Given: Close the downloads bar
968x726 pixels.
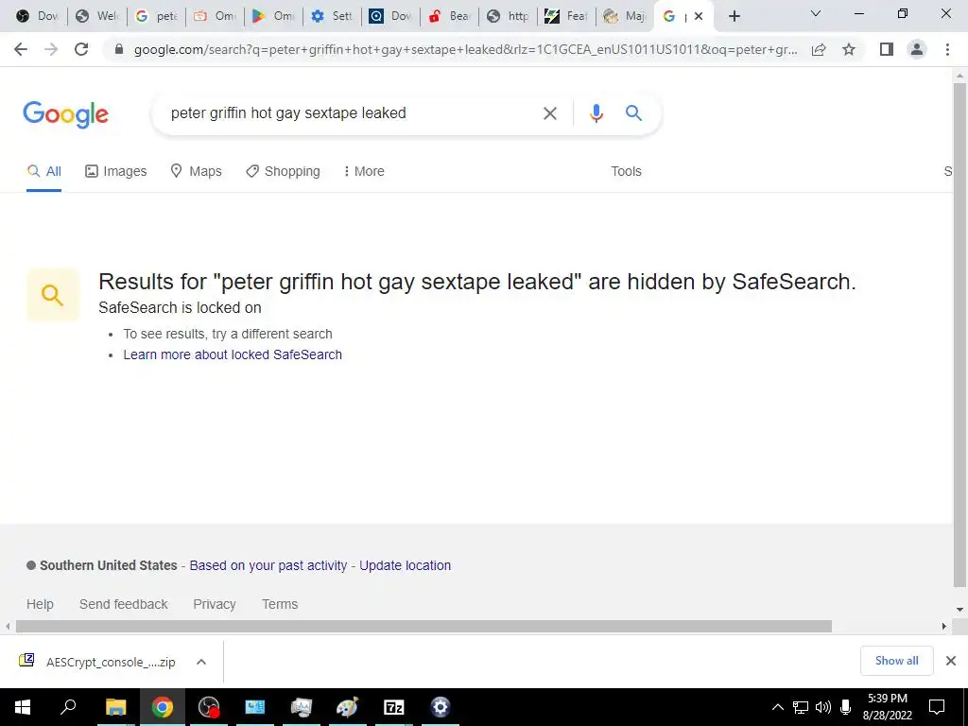Looking at the screenshot, I should point(951,661).
